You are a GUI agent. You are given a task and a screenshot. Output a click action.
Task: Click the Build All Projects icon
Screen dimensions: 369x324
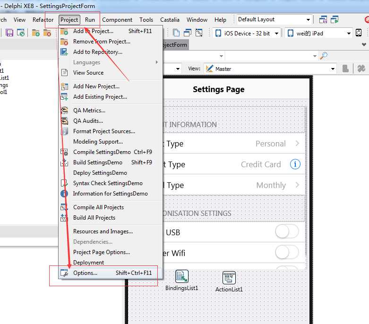point(64,217)
